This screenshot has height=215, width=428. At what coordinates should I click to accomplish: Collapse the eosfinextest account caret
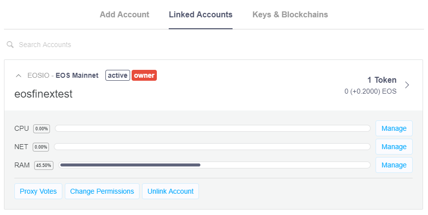point(19,76)
